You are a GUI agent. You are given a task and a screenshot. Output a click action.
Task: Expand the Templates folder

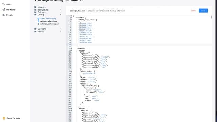coord(43,9)
